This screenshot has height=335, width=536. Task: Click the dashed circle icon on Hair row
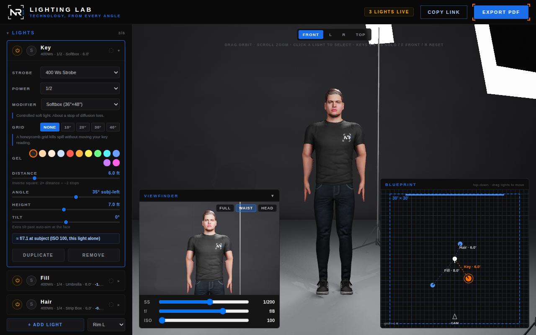111,305
